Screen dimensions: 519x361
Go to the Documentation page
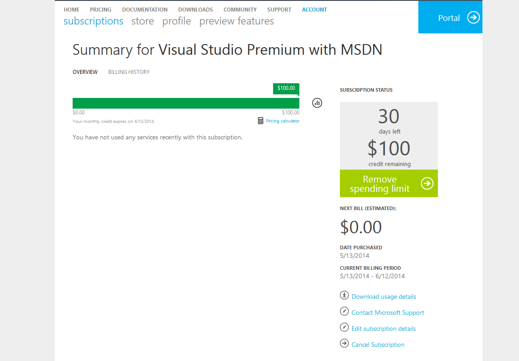tap(145, 9)
